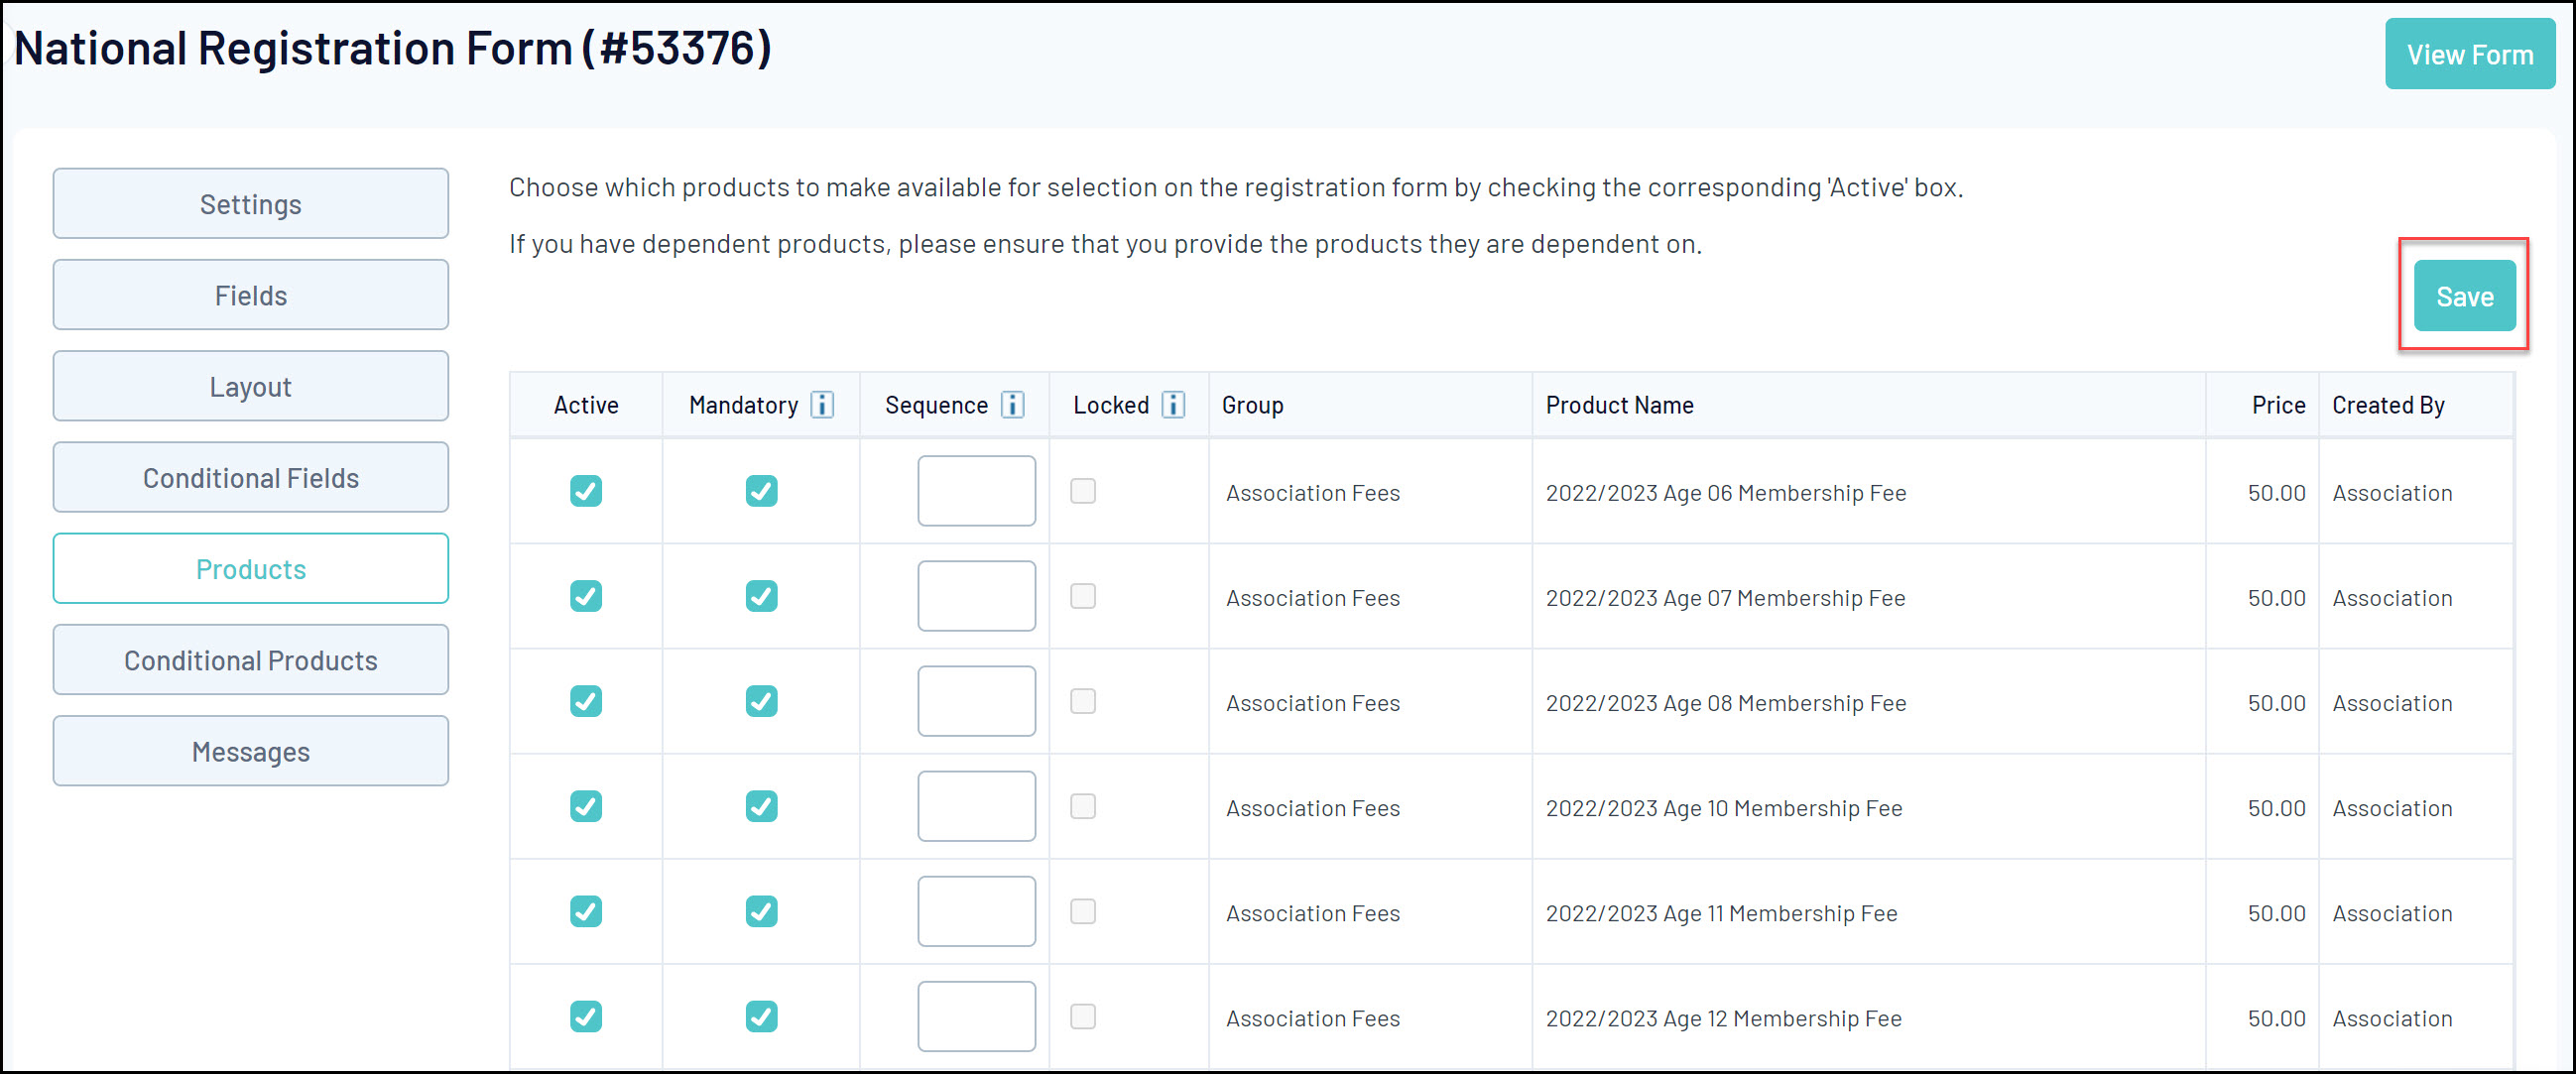2576x1074 pixels.
Task: Click the Sequence column info icon
Action: pyautogui.click(x=1012, y=405)
